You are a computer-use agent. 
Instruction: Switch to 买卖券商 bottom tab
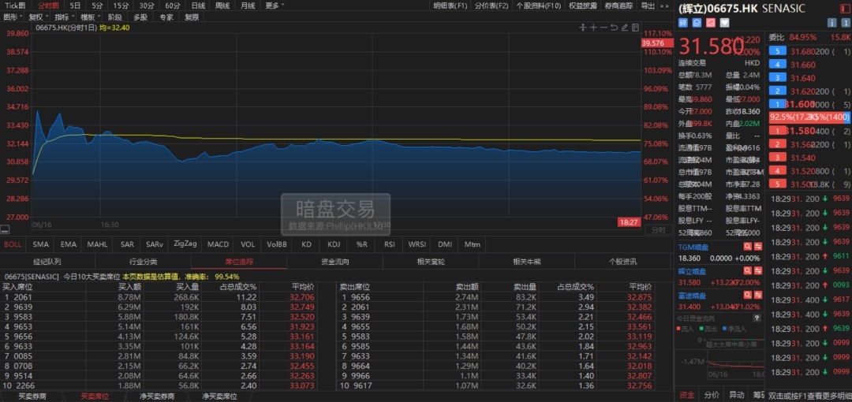click(x=32, y=396)
